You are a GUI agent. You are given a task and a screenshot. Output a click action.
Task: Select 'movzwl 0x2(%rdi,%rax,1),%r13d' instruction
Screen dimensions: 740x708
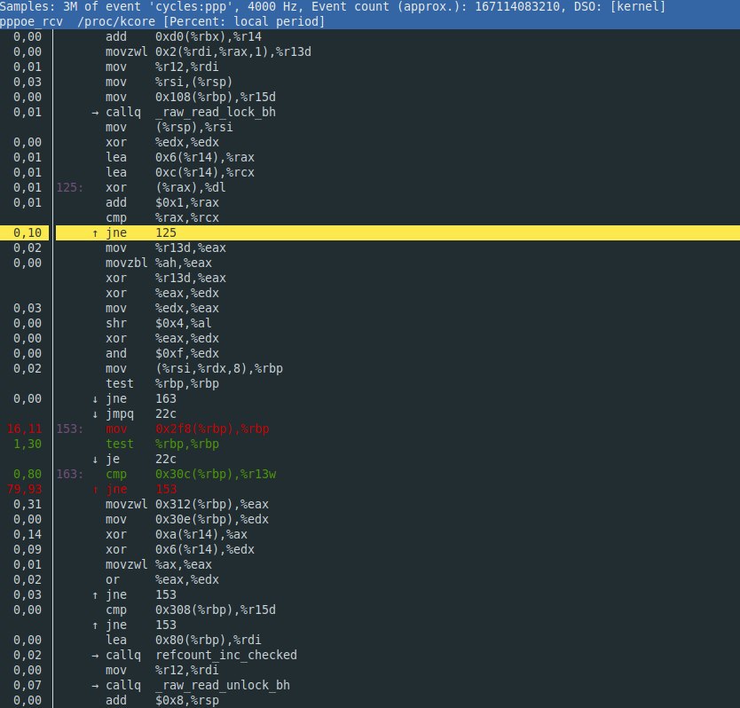click(209, 51)
